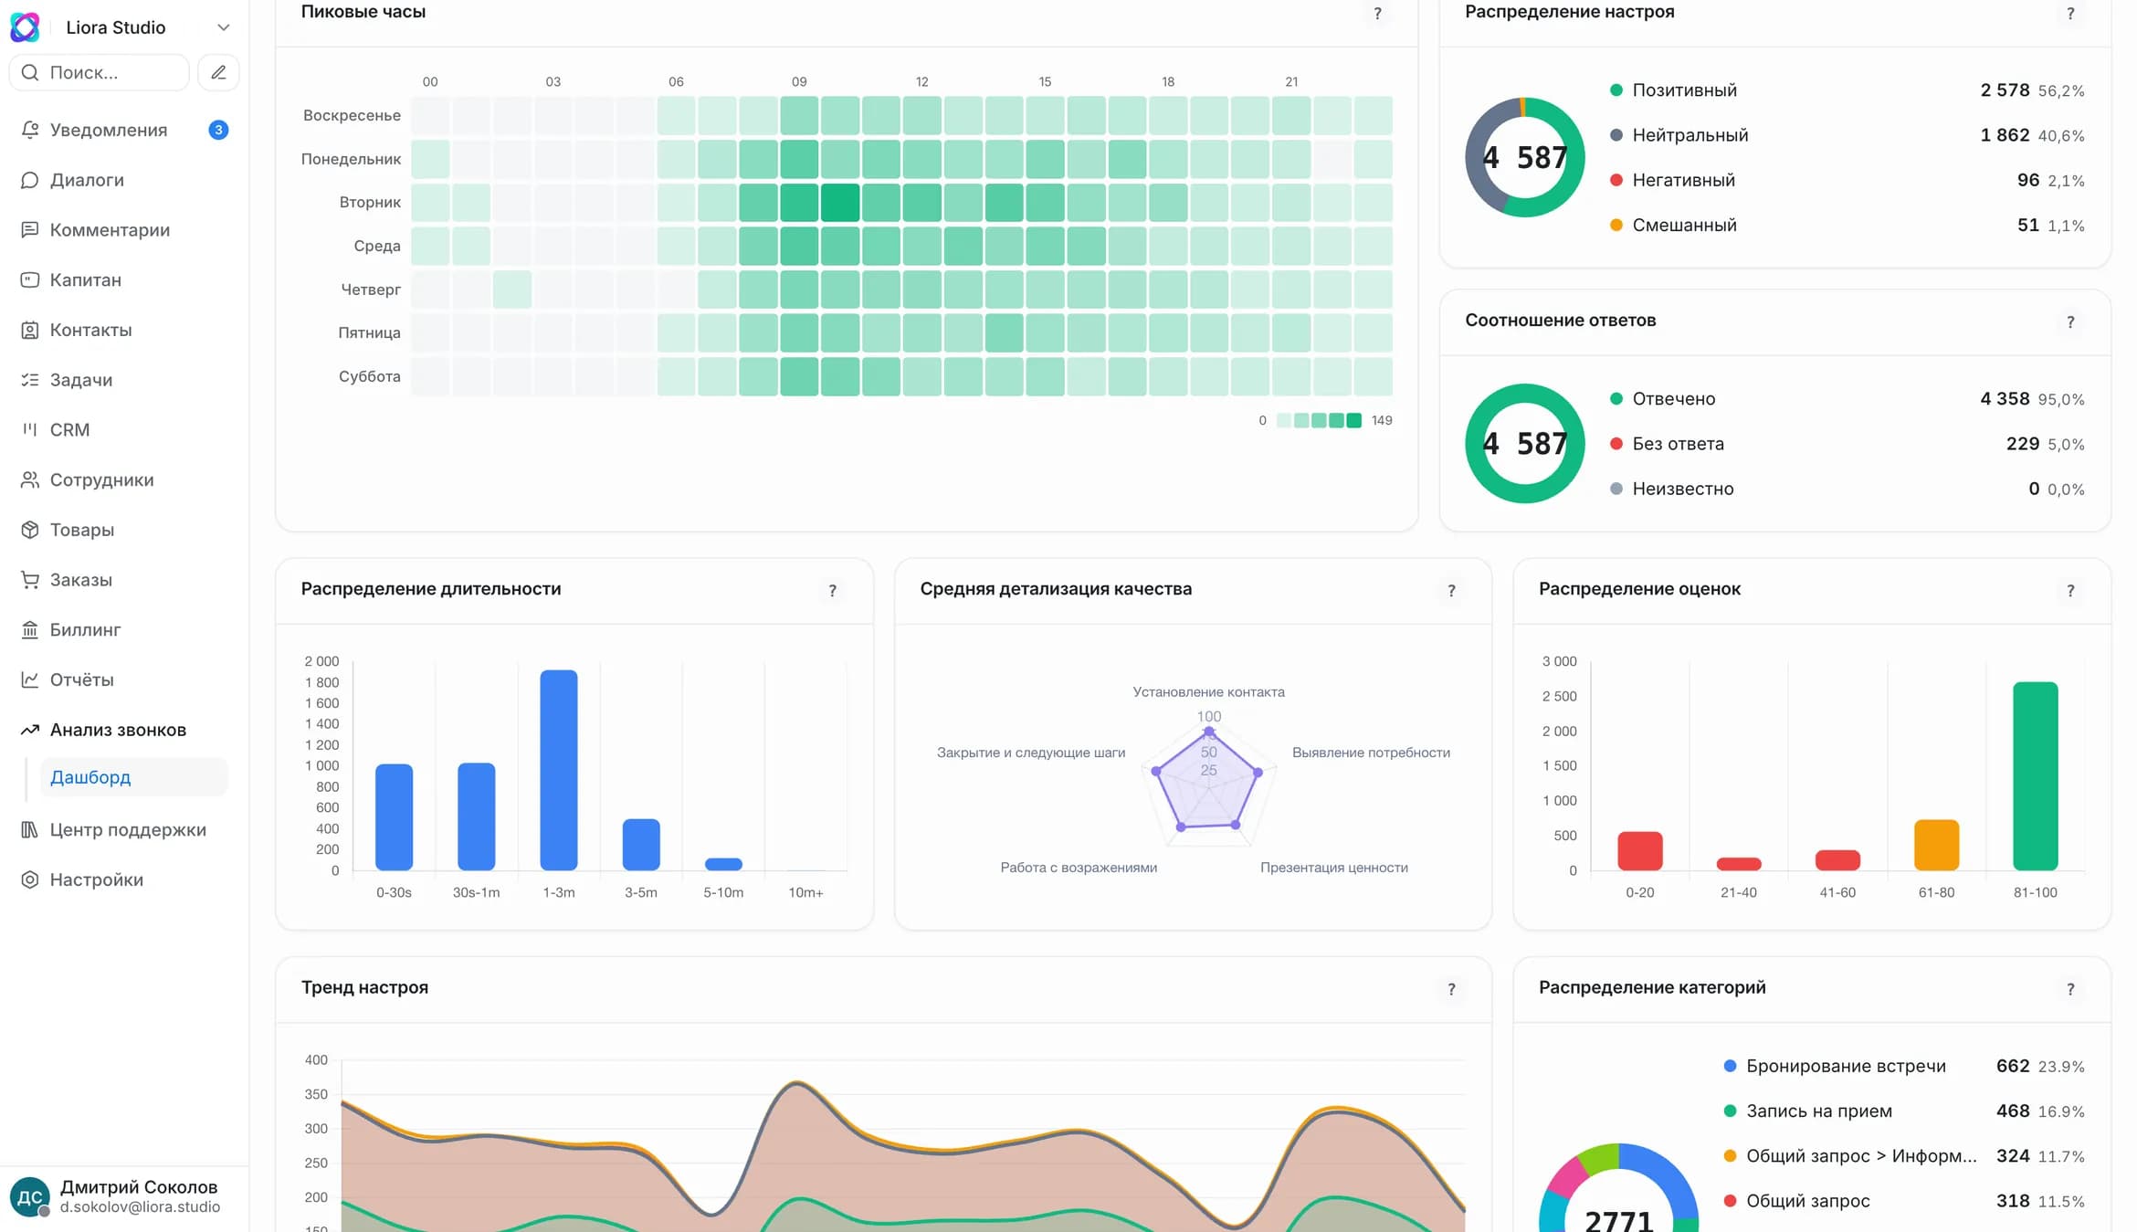Screen dimensions: 2137x1232
Task: Toggle the Позитивный mood legend entry
Action: tap(1847, 90)
